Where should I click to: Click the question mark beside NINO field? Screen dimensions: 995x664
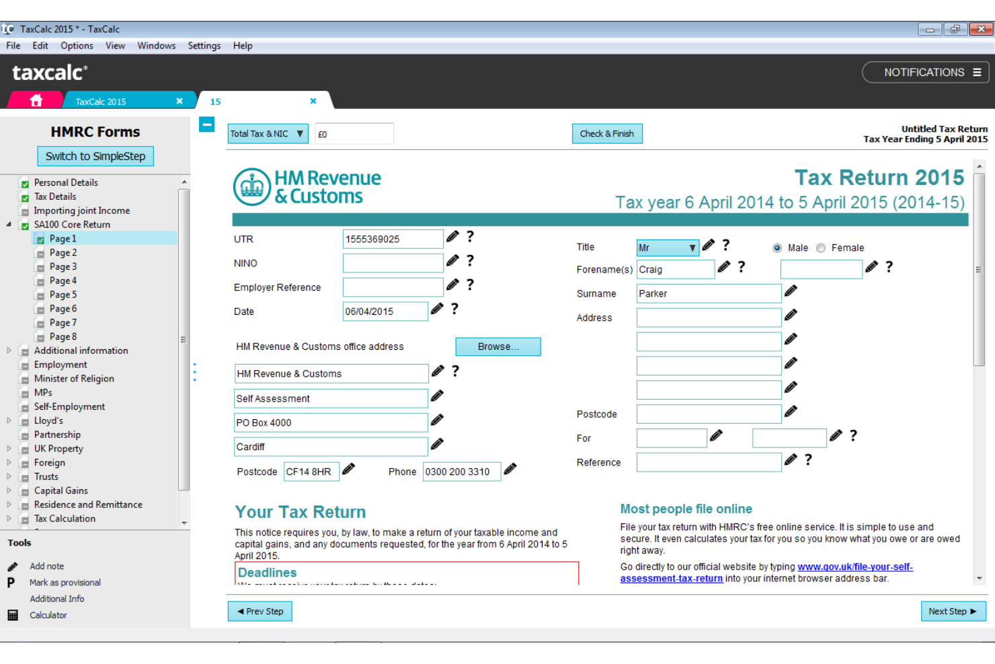[x=470, y=260]
